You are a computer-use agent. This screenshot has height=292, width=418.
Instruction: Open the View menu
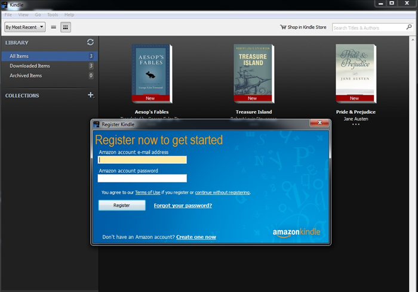click(x=23, y=15)
